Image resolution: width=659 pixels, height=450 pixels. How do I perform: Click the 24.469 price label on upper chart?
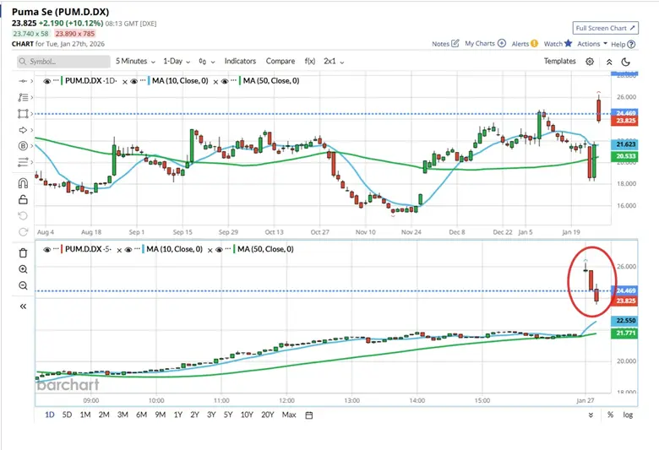626,113
